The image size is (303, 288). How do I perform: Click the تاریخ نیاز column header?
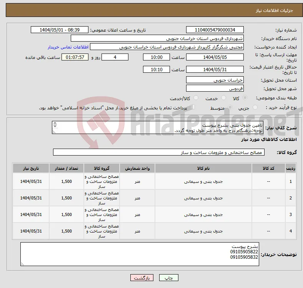coord(31,168)
